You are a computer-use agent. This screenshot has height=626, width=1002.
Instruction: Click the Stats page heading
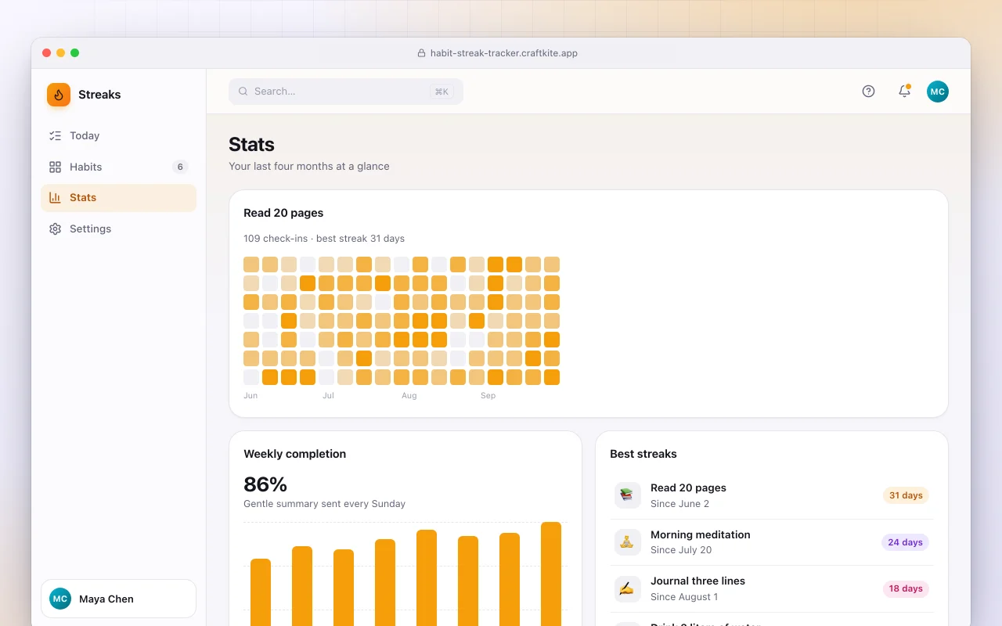pyautogui.click(x=251, y=145)
